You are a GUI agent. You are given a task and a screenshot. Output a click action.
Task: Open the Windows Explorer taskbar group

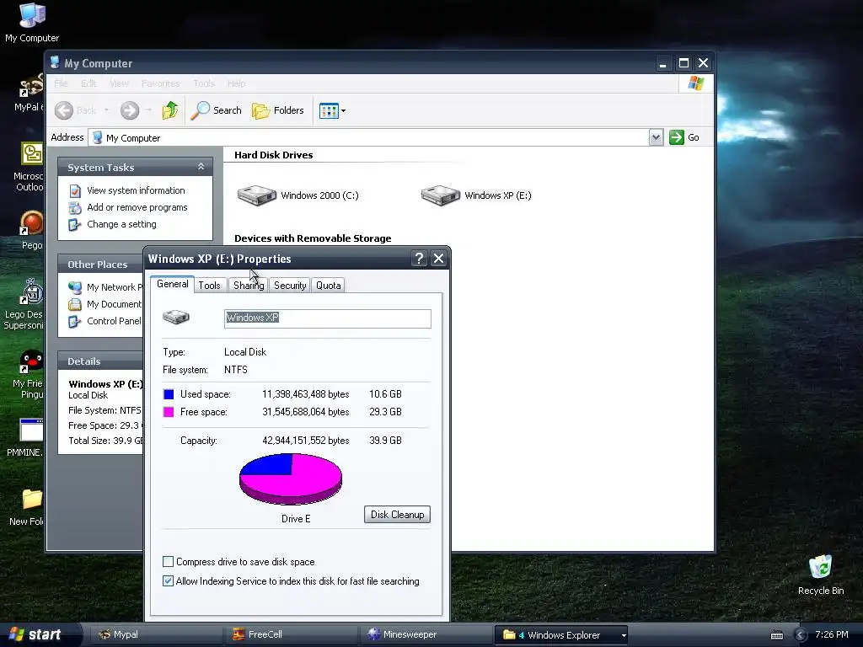click(x=561, y=635)
